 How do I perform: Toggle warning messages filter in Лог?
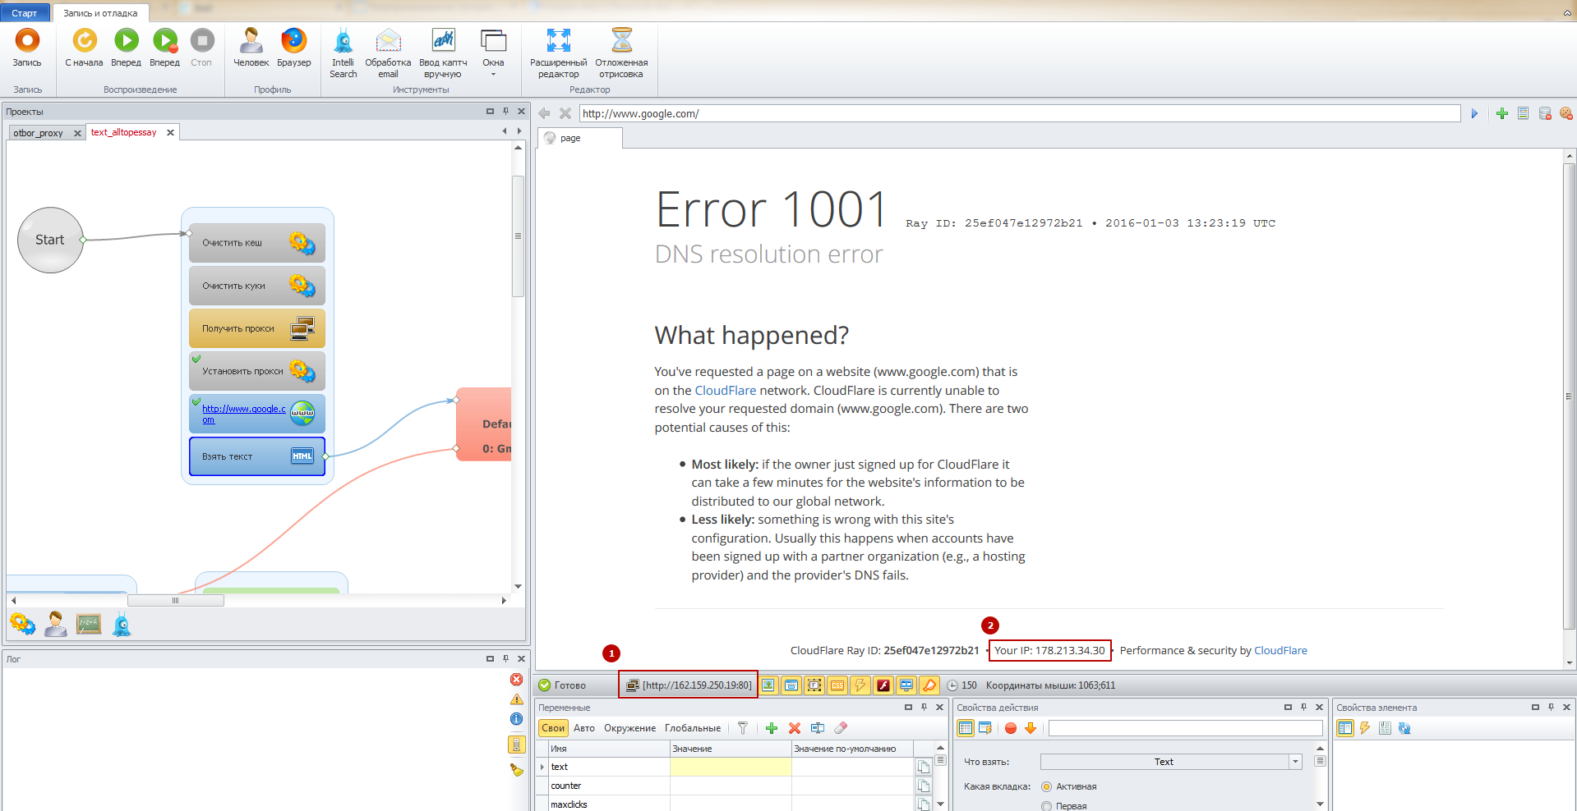516,699
